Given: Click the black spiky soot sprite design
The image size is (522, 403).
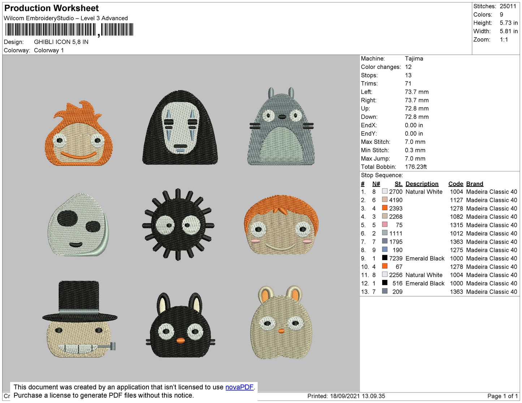Looking at the screenshot, I should (x=178, y=224).
